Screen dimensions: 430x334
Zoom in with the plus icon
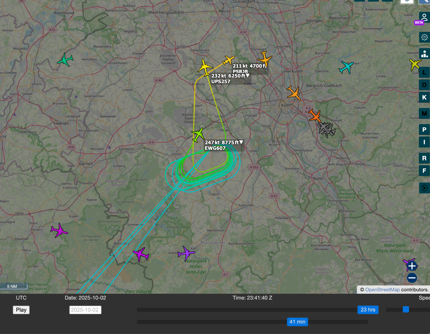click(412, 266)
